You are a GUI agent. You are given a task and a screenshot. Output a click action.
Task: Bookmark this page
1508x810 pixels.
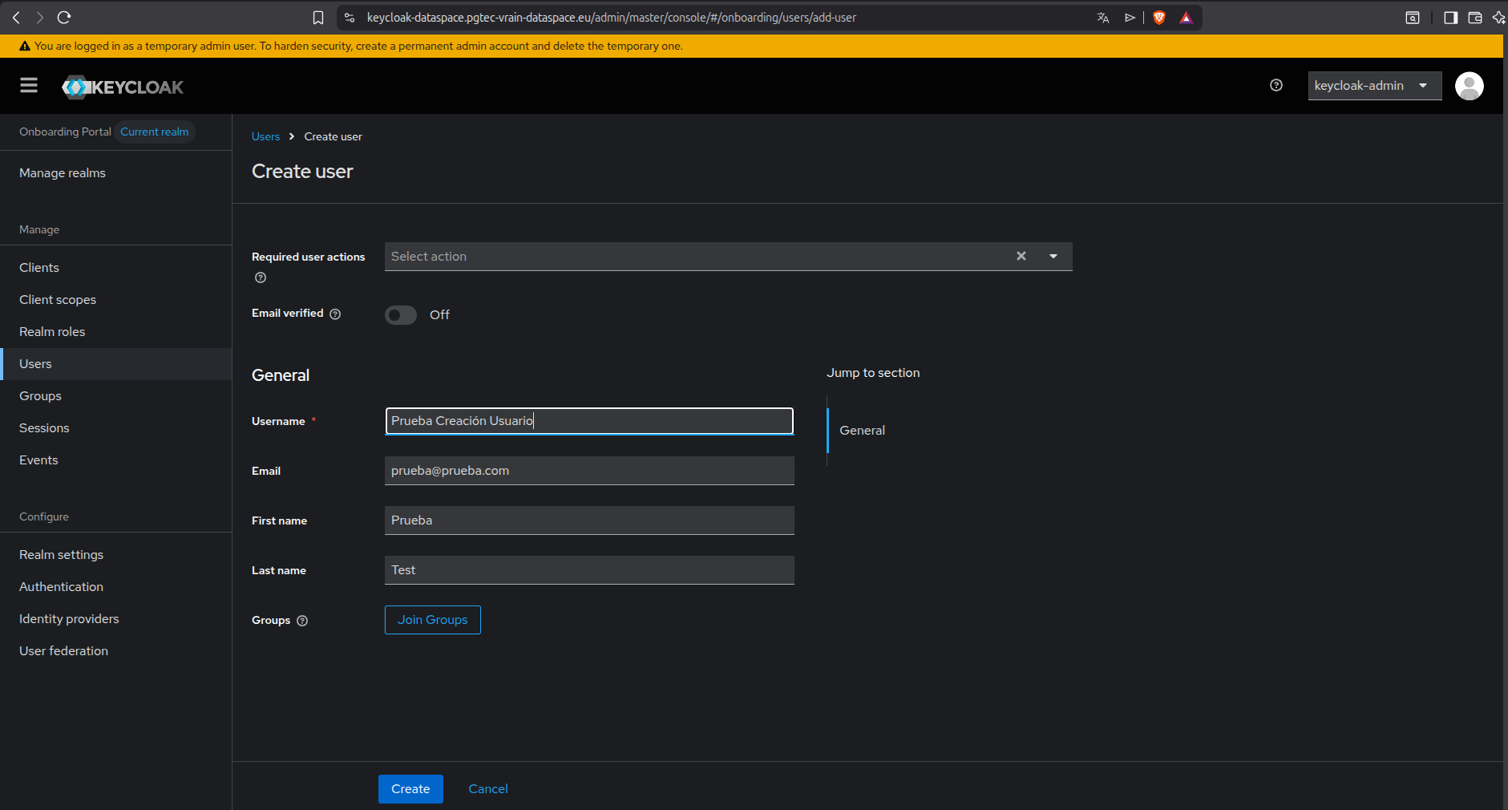coord(318,18)
